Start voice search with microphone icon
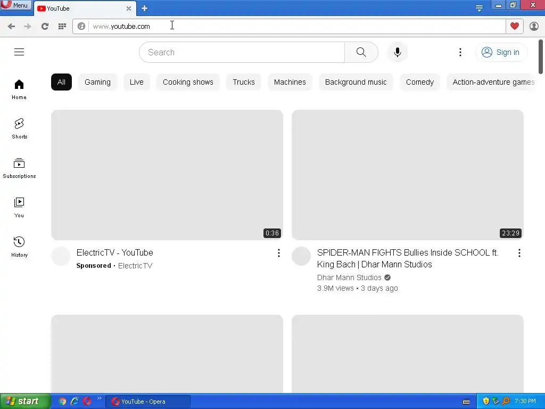The image size is (545, 409). coord(397,52)
